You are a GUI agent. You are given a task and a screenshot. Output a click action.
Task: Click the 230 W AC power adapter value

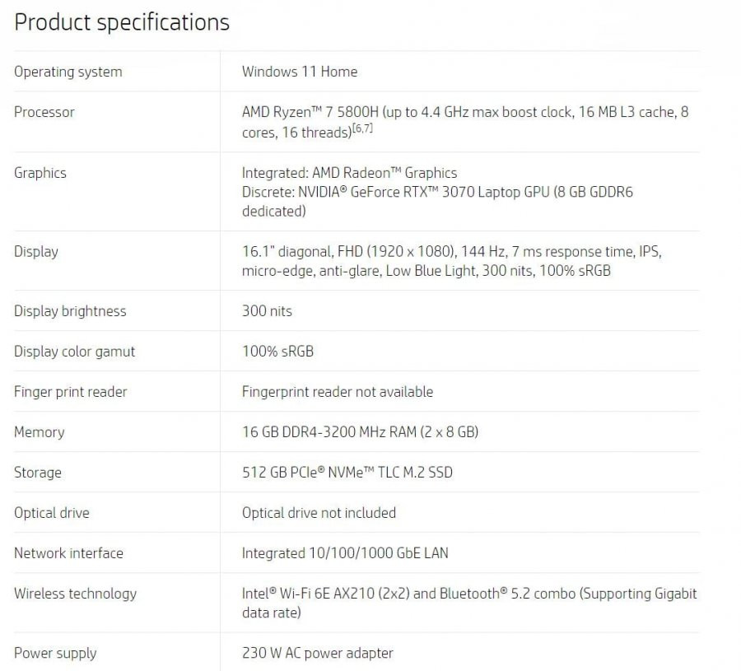(318, 653)
